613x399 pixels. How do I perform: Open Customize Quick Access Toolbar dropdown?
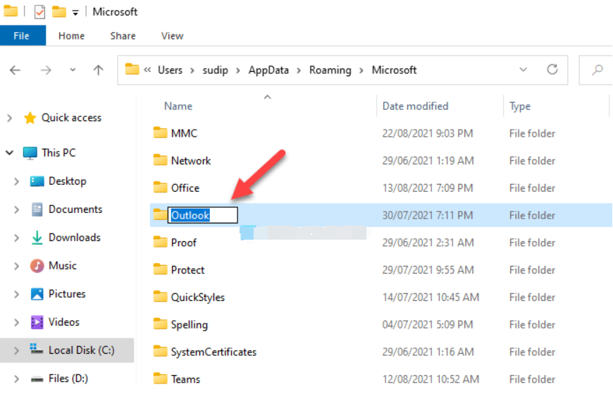[x=75, y=13]
